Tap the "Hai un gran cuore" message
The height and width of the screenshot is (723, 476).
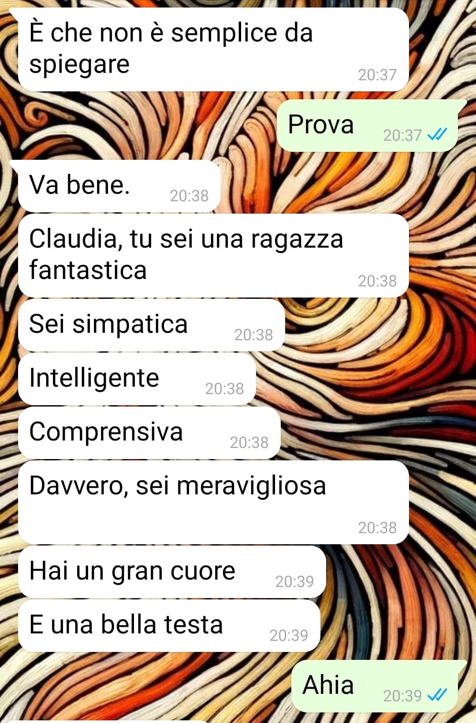172,572
